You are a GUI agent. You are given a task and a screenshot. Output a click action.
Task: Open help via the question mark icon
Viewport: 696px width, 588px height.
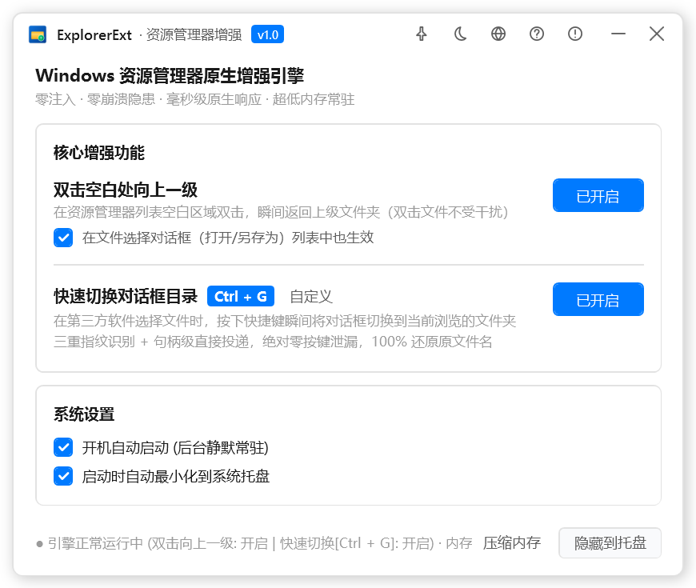click(537, 34)
